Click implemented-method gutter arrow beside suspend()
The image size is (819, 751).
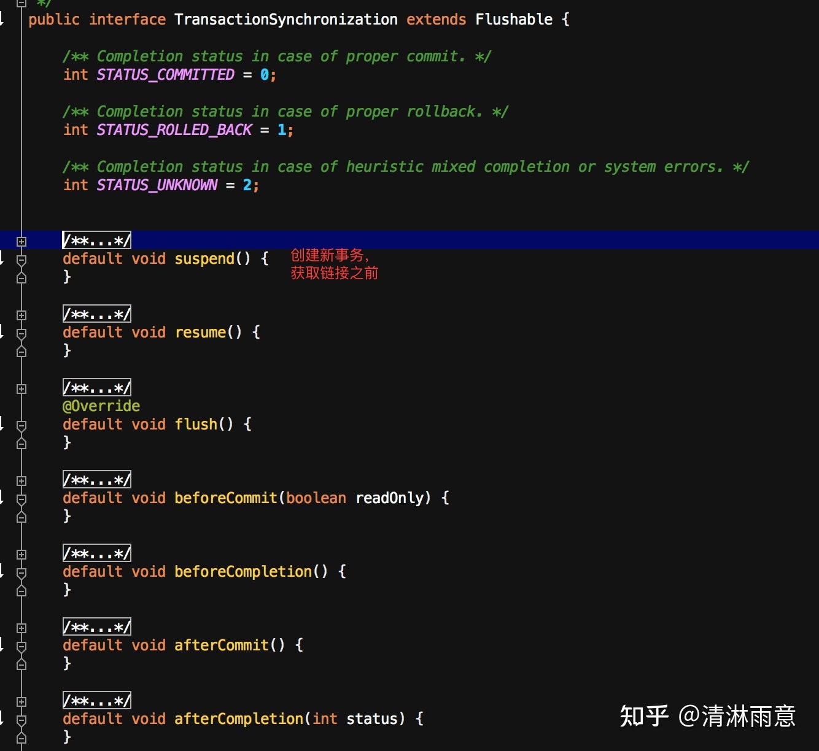click(x=2, y=259)
